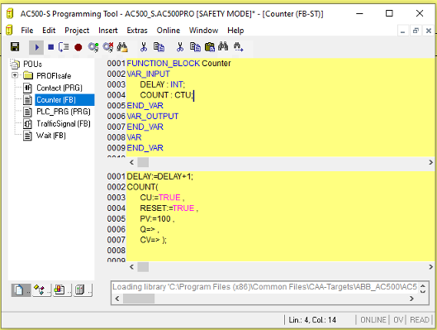Select Contact (PRG) in the POU tree
Image resolution: width=437 pixels, height=330 pixels.
tap(59, 88)
